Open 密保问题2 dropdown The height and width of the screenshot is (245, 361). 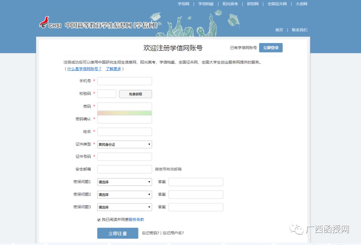pos(125,195)
